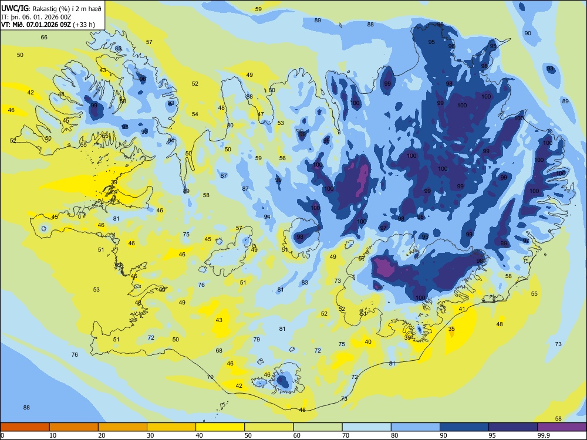Click the orange 10–20 legend swatch
This screenshot has width=587, height=440.
coord(74,427)
